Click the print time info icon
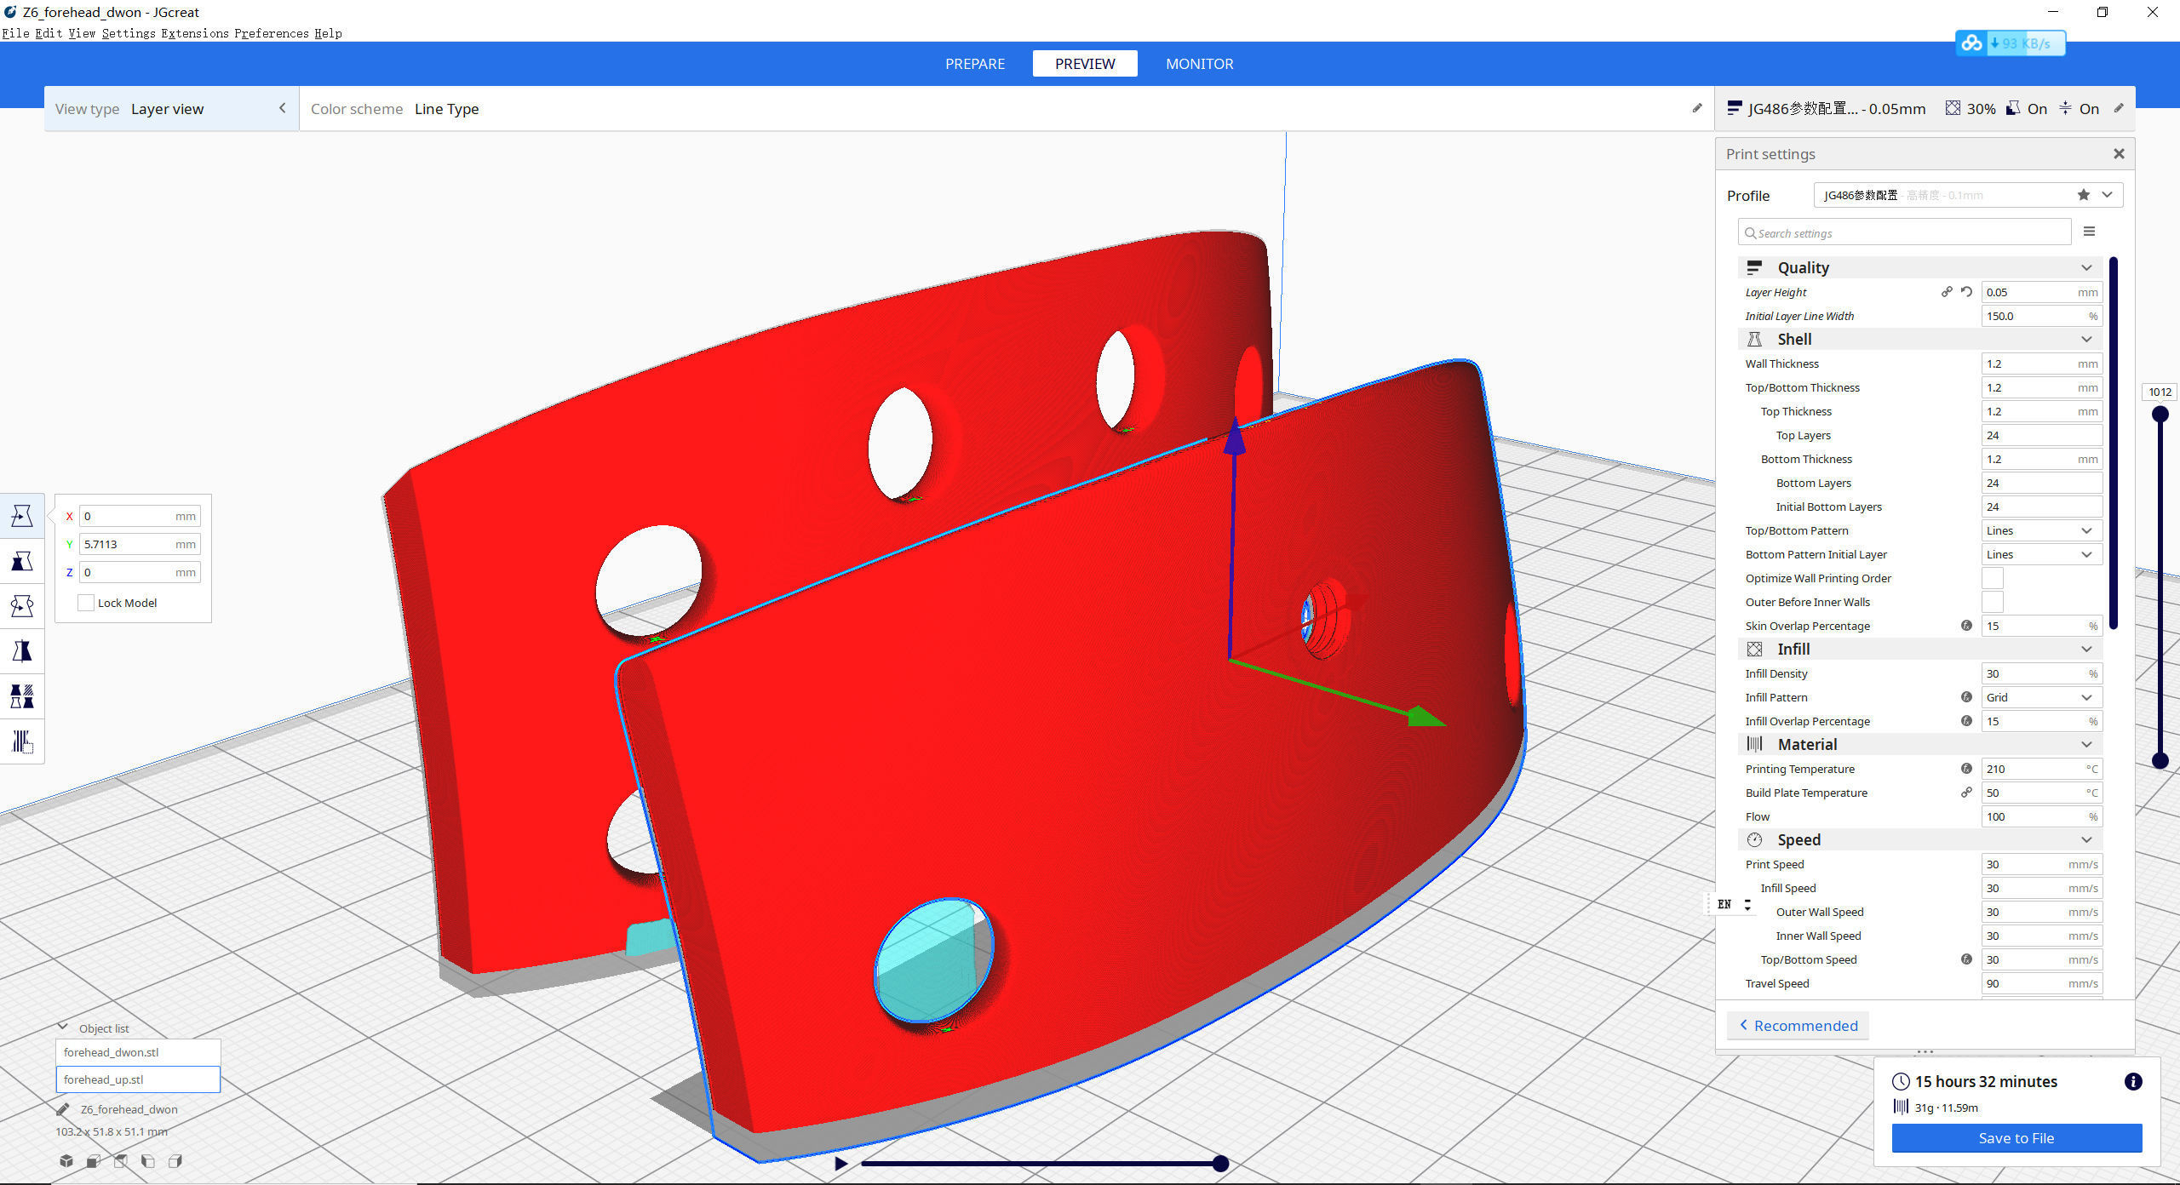The width and height of the screenshot is (2180, 1185). click(2132, 1081)
